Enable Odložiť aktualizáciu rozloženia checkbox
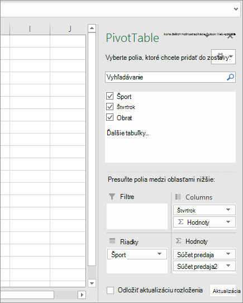Viewport: 243px width, 303px height. click(x=110, y=290)
